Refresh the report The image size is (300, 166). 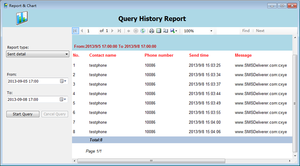(143, 31)
